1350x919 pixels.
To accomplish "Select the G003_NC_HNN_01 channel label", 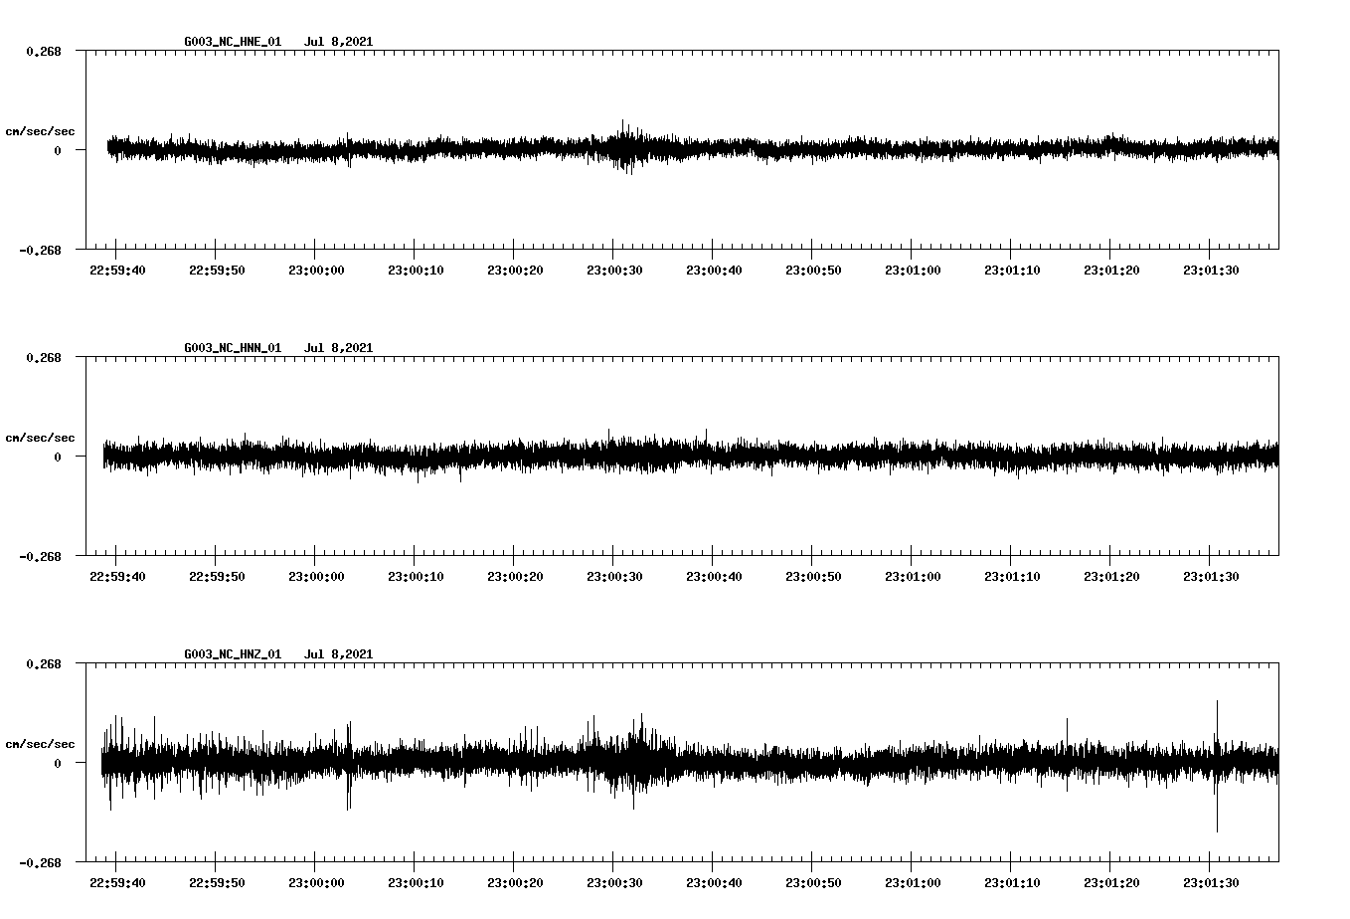I will coord(231,348).
